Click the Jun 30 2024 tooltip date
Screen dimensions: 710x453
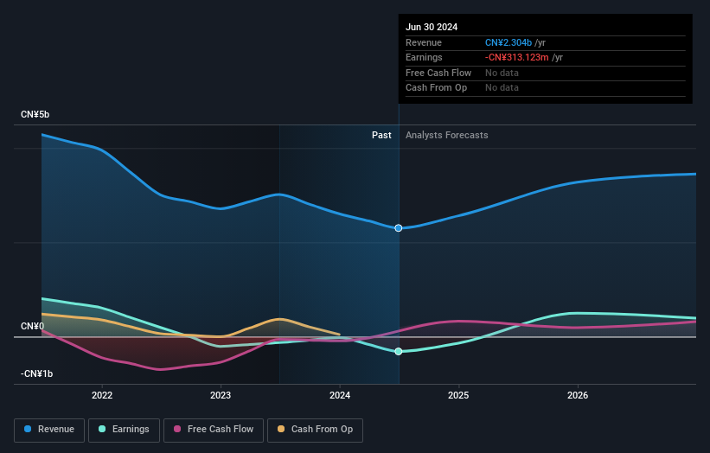click(432, 27)
